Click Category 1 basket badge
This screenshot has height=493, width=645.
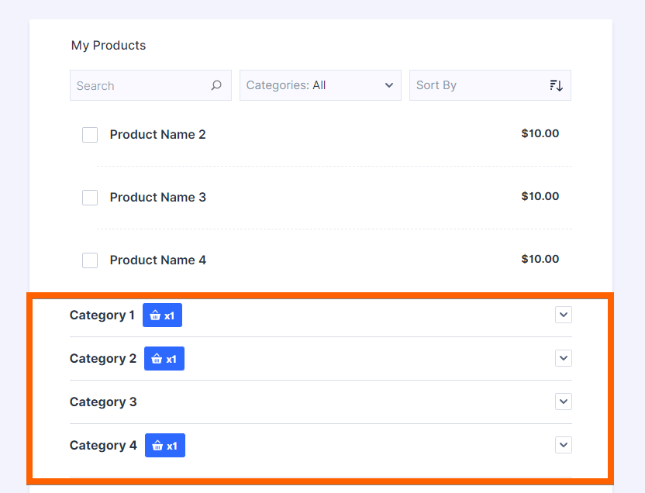coord(162,315)
